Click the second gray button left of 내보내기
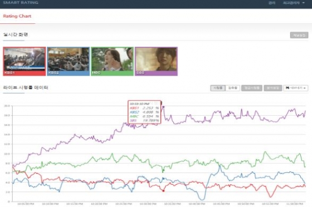The image size is (312, 207). (x=273, y=88)
